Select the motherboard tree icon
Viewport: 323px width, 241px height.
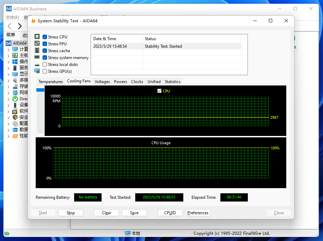(x=15, y=55)
